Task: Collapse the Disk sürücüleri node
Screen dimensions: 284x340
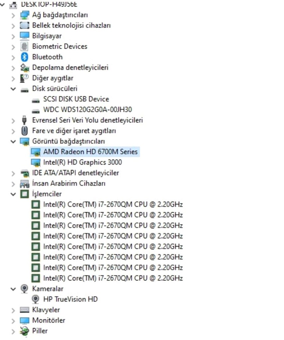Action: tap(13, 89)
